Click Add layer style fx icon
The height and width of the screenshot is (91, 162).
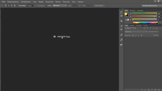[x=145, y=90]
